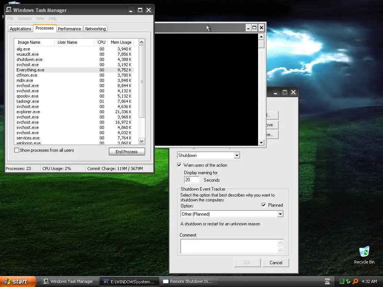The image size is (383, 287).
Task: Click the Comment text box
Action: pos(229,246)
